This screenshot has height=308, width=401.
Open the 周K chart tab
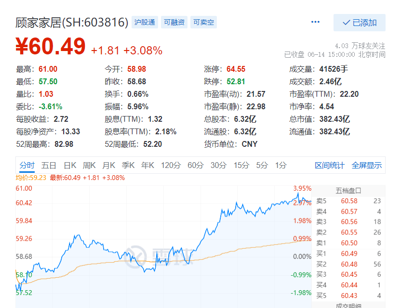[x=89, y=166]
